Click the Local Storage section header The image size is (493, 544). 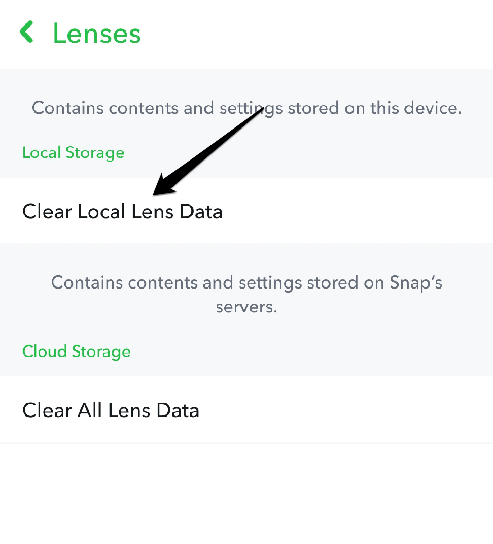(73, 153)
